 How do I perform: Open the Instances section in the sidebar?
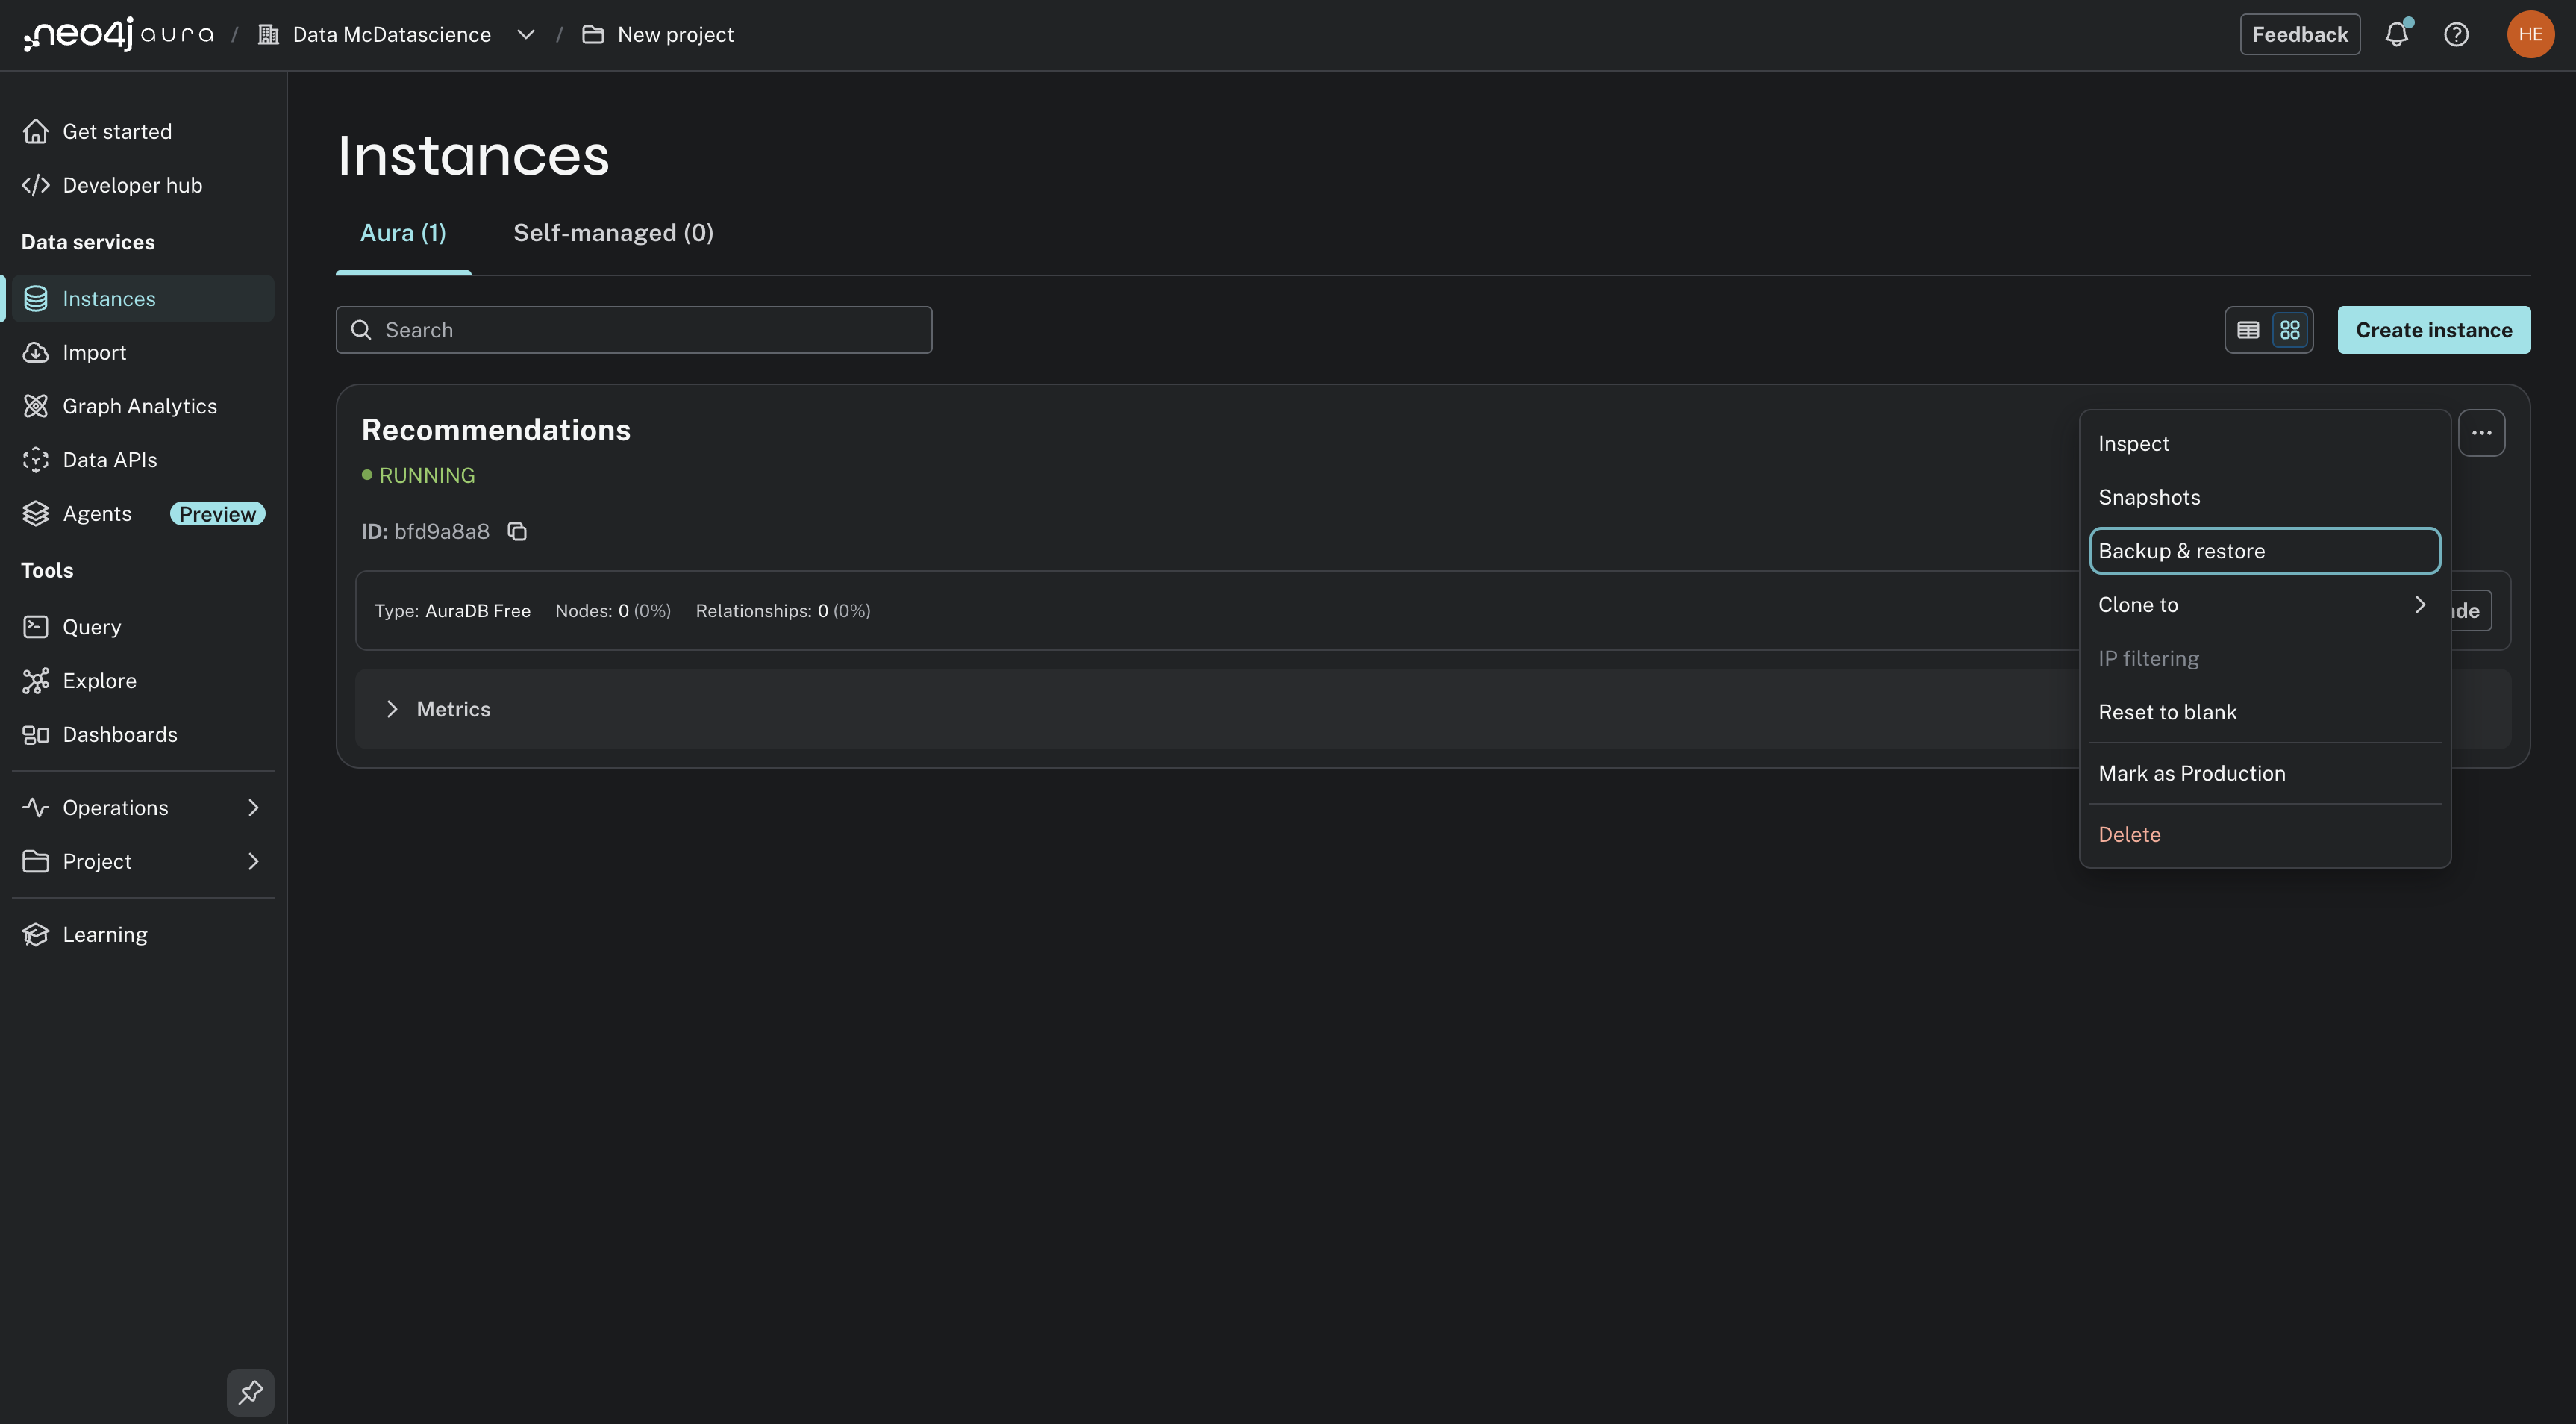pos(108,298)
